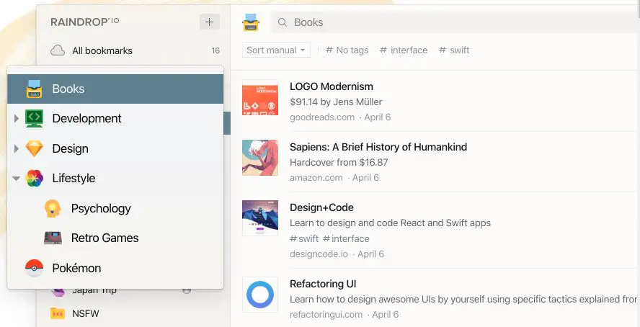Click the shared user icon next to Japan Trip

coord(187,290)
